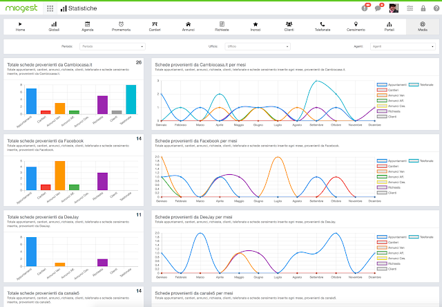Open the Agenti dropdown

tap(403, 46)
